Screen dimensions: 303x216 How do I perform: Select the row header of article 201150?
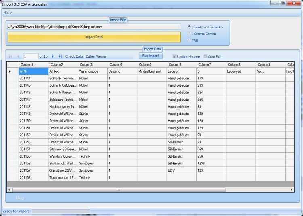point(13,121)
